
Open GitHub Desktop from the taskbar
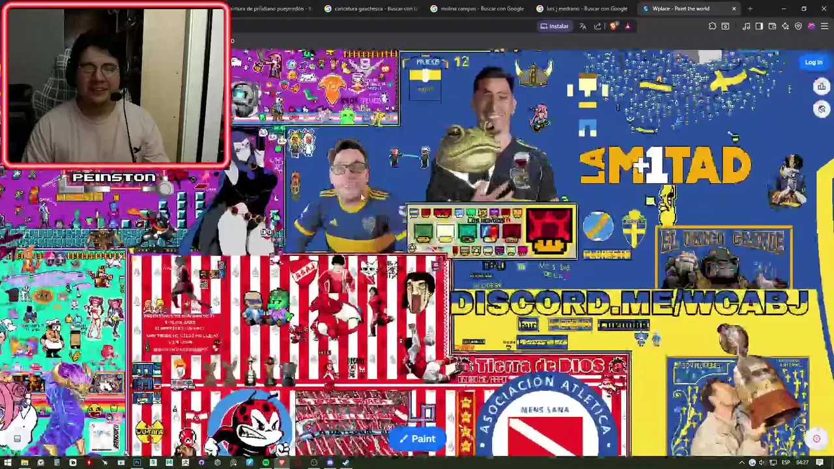(x=201, y=462)
